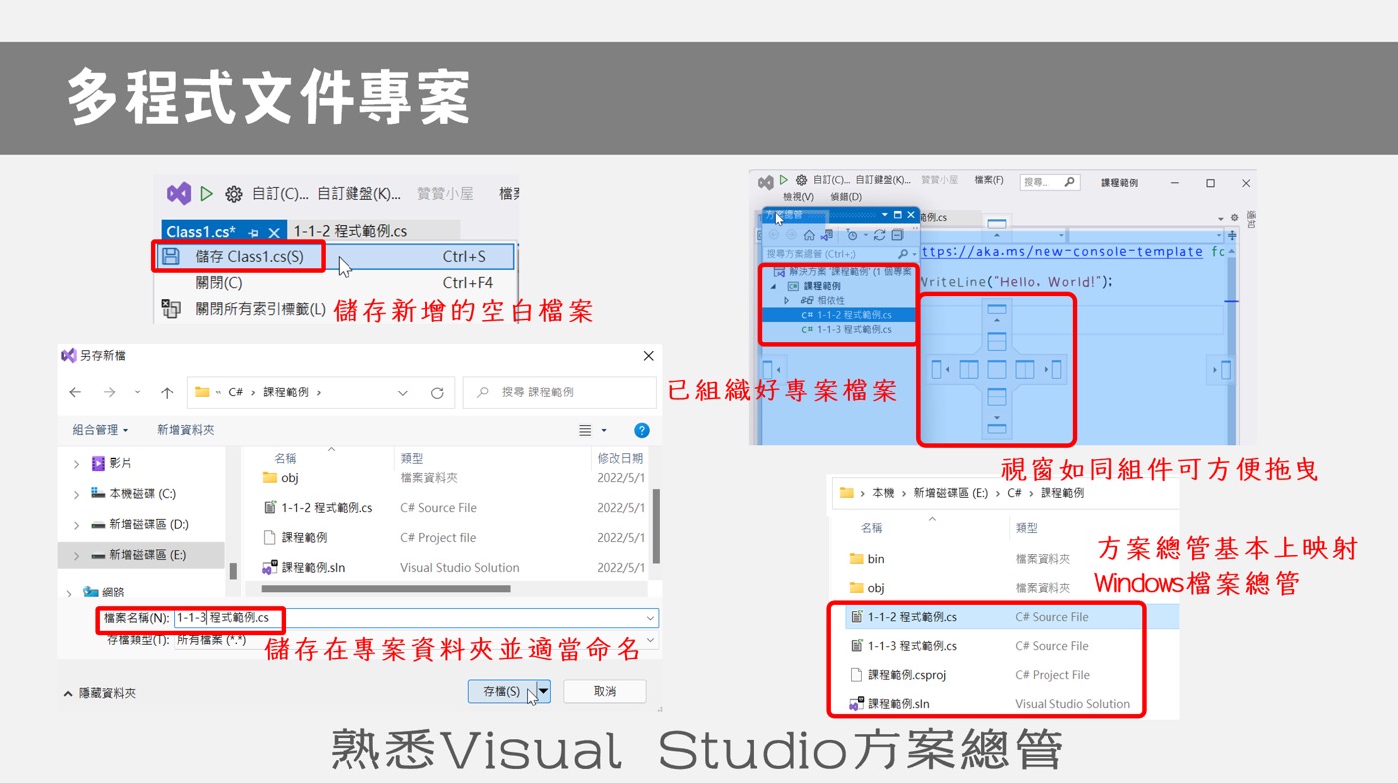Go up one folder in save dialog
Image resolution: width=1398 pixels, height=783 pixels.
coord(167,392)
